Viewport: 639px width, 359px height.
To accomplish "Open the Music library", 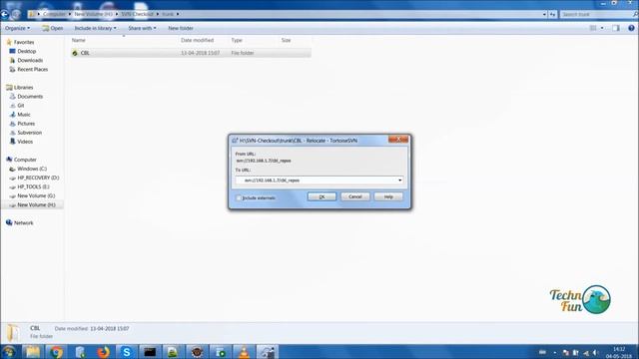I will pos(24,115).
